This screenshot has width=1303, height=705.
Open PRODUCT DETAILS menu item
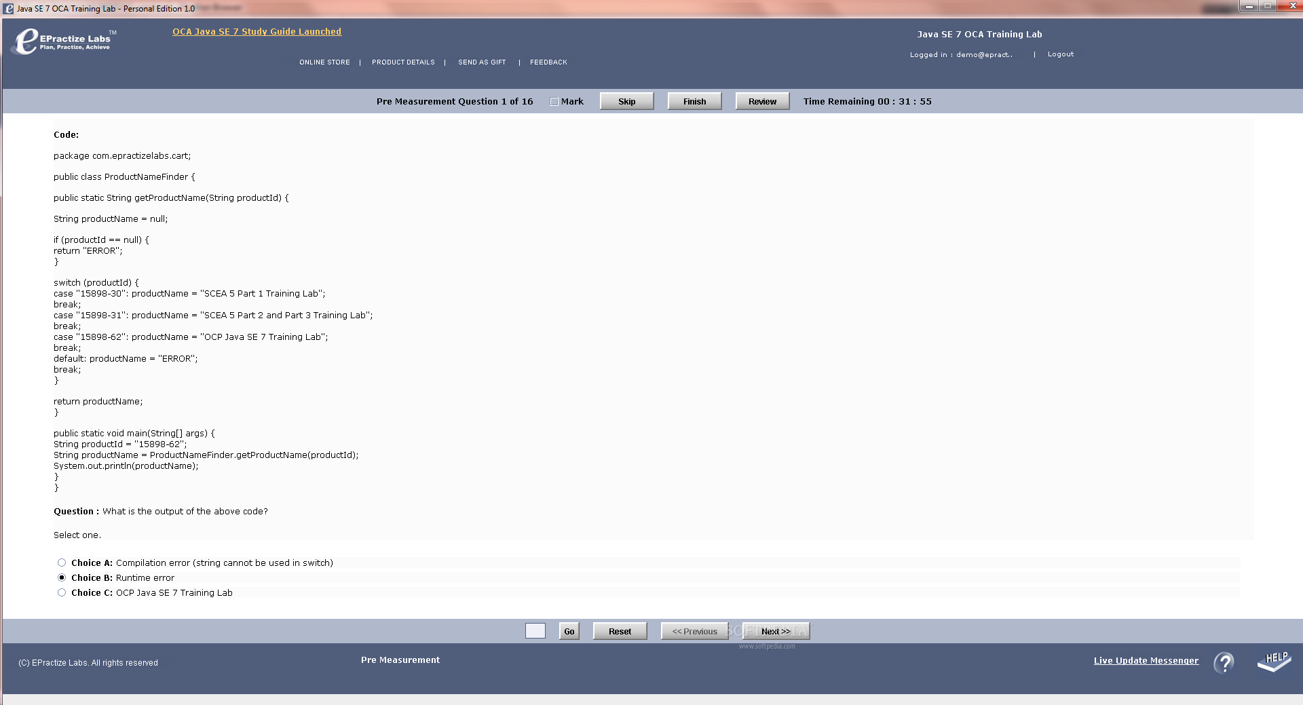(x=403, y=62)
